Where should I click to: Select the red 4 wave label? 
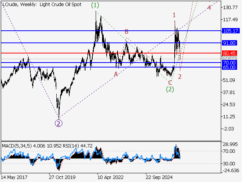pyautogui.click(x=209, y=8)
